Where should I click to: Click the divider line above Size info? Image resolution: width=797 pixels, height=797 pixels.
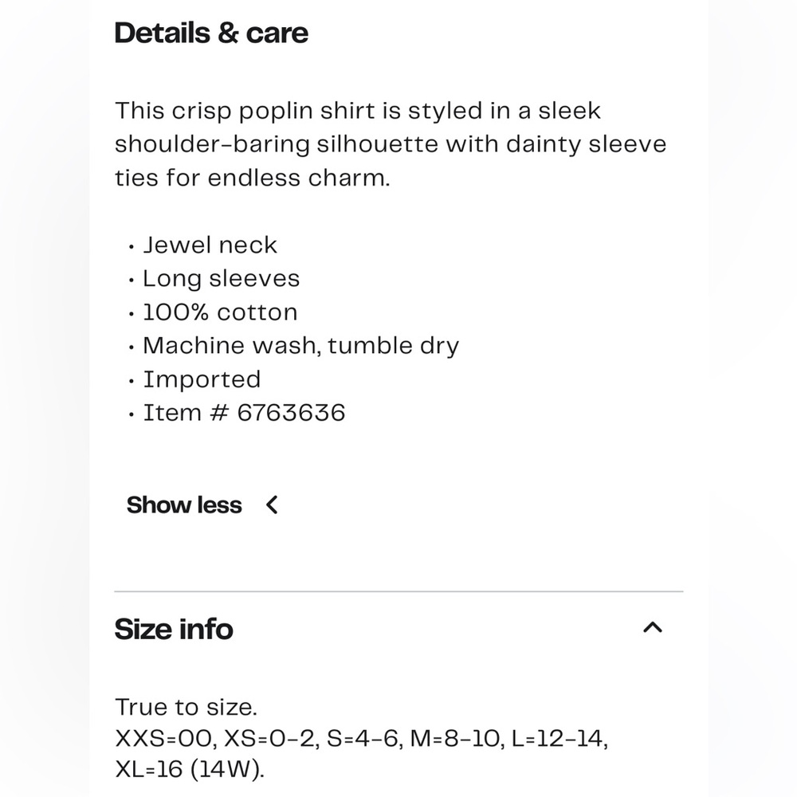point(398,591)
